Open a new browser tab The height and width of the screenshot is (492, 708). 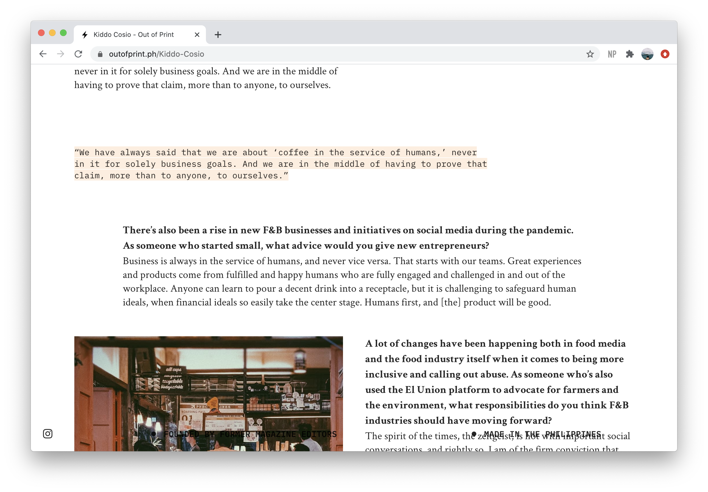click(218, 34)
